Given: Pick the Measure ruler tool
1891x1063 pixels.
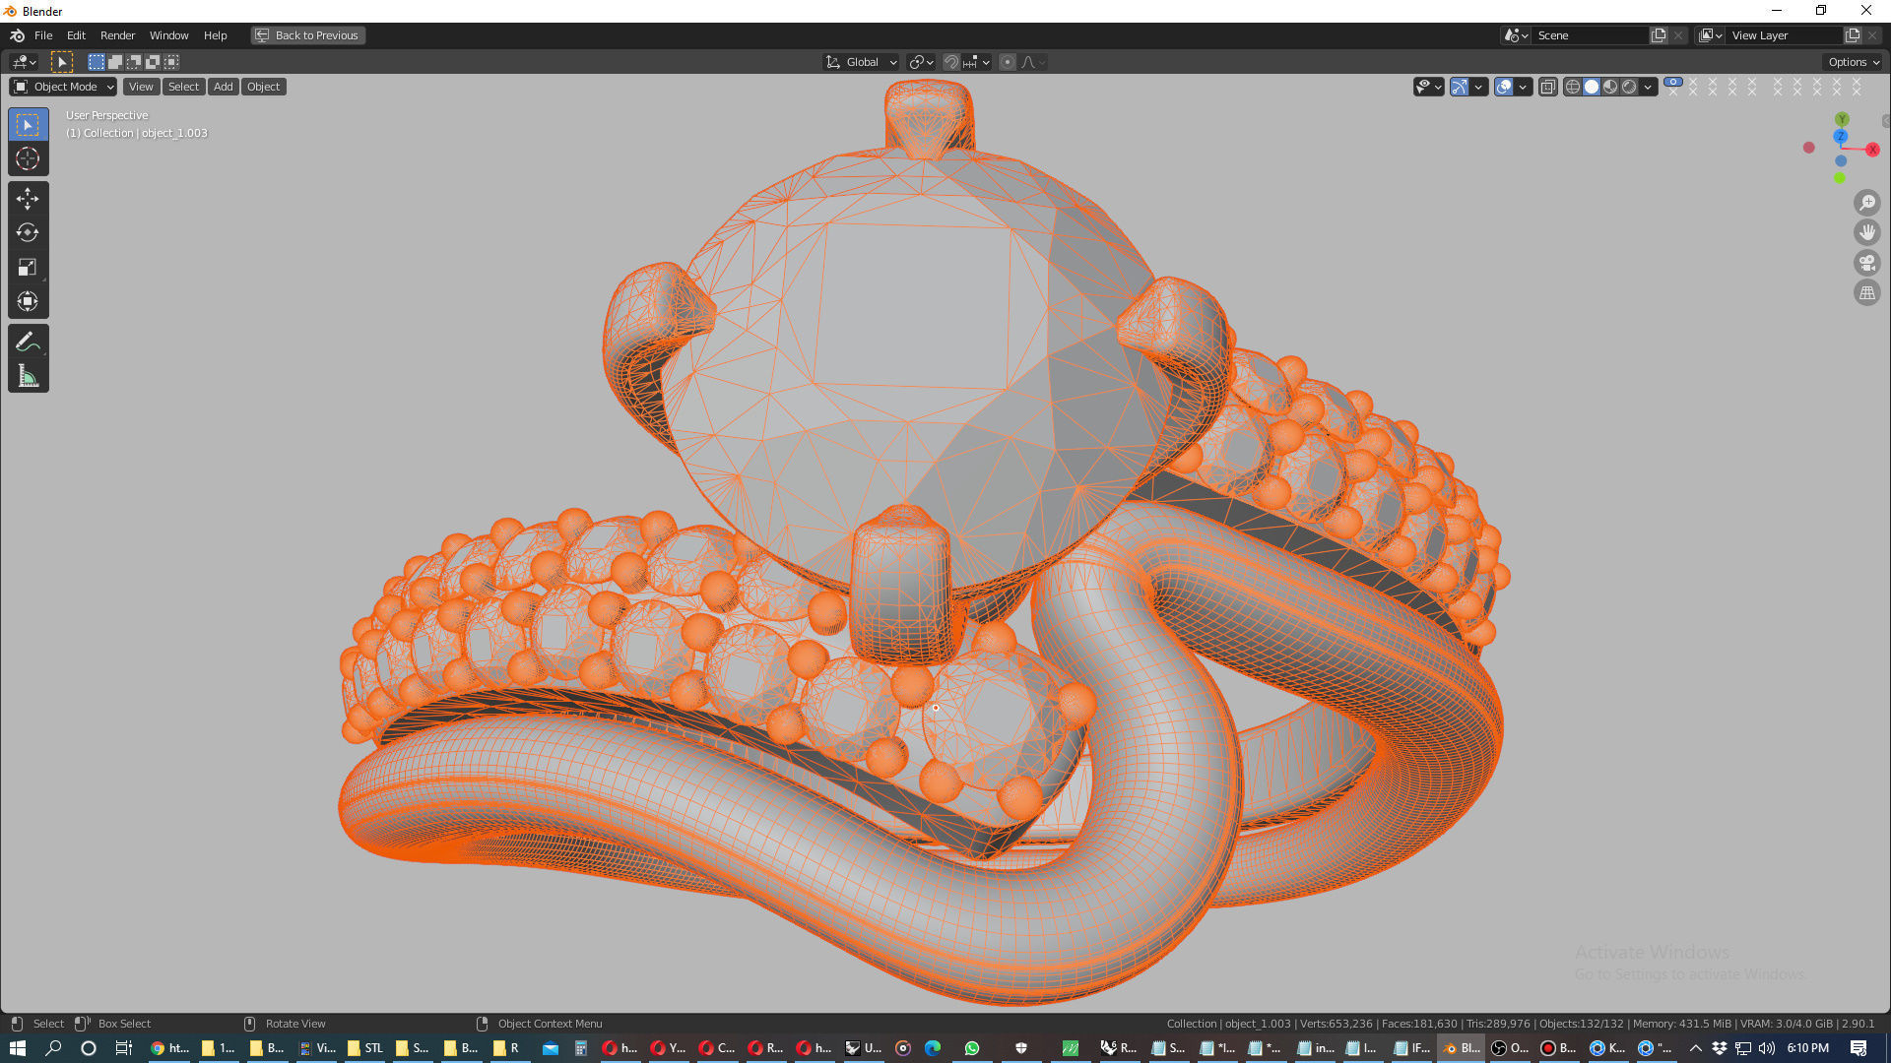Looking at the screenshot, I should tap(28, 376).
